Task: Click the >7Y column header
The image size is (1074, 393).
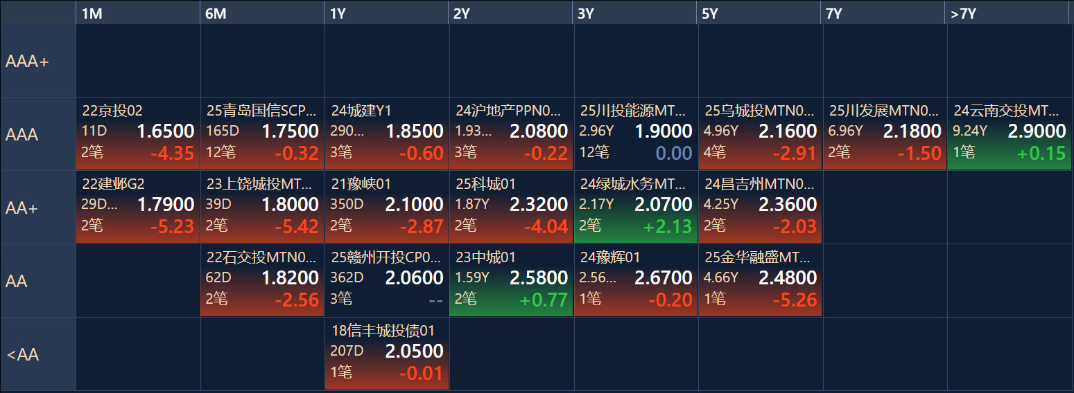Action: point(1009,13)
